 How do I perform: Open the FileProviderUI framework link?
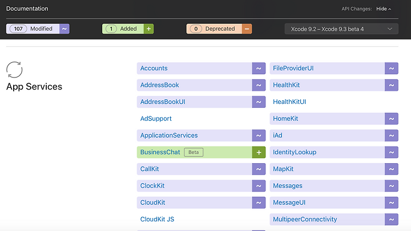pos(293,68)
